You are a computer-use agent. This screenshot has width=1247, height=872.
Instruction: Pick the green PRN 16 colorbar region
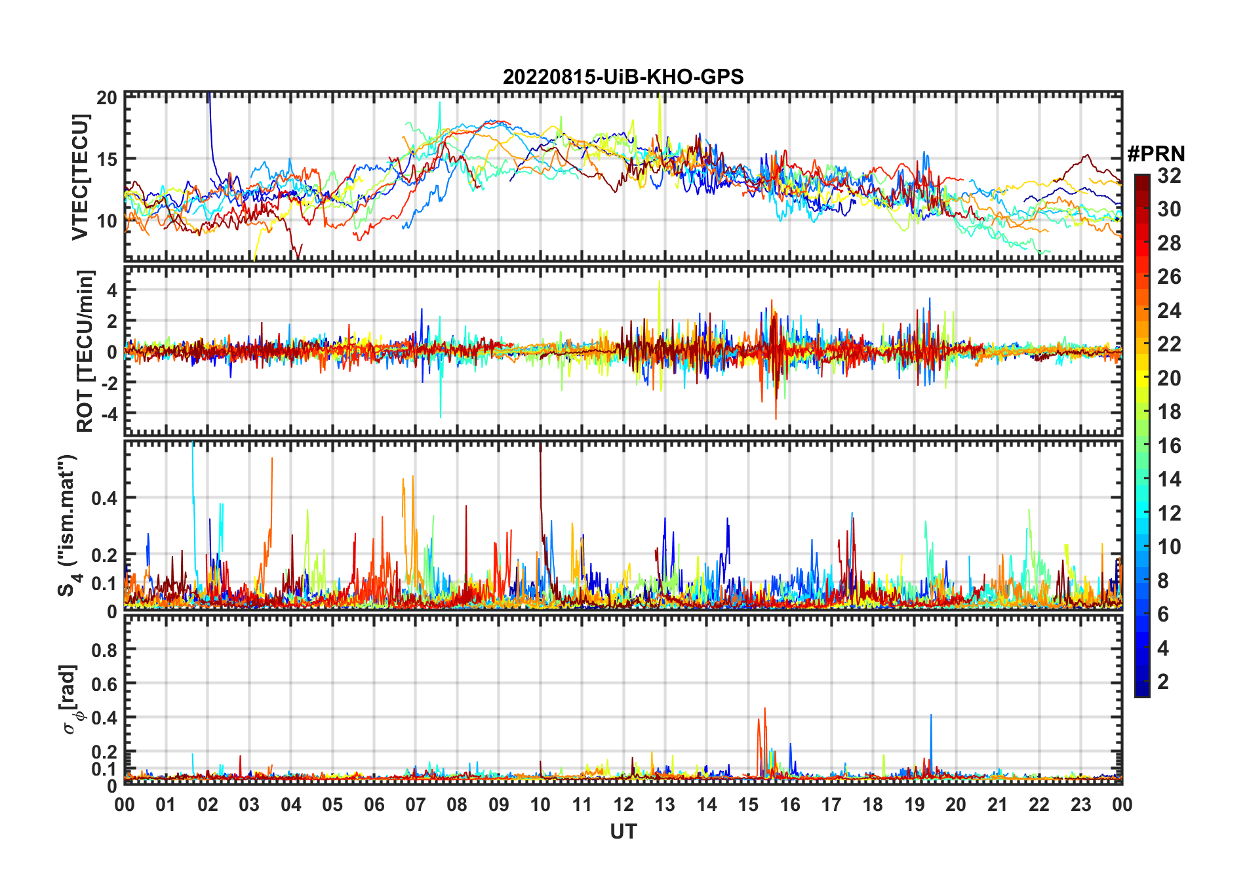coord(1142,446)
